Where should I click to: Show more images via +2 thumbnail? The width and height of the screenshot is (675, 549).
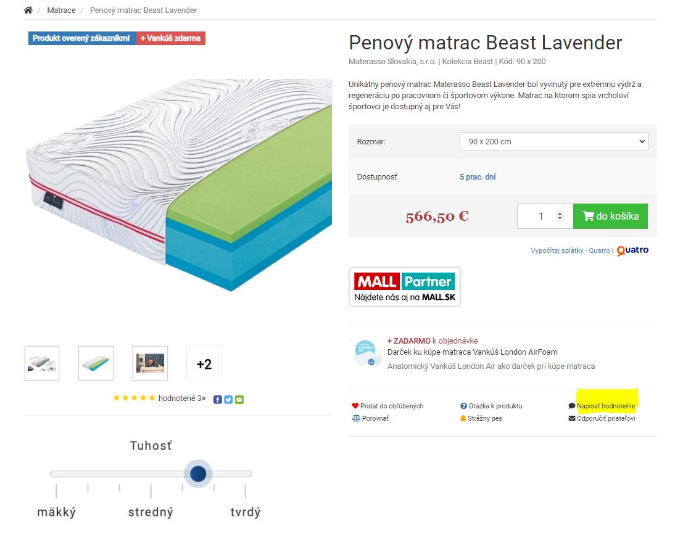pyautogui.click(x=204, y=363)
